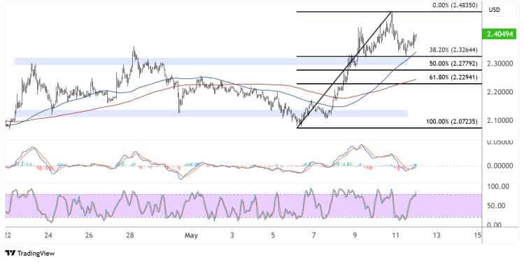Image resolution: width=524 pixels, height=262 pixels.
Task: Click the 2.30000 price axis value
Action: click(500, 64)
